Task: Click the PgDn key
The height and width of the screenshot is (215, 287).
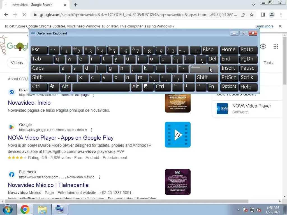Action: [248, 60]
